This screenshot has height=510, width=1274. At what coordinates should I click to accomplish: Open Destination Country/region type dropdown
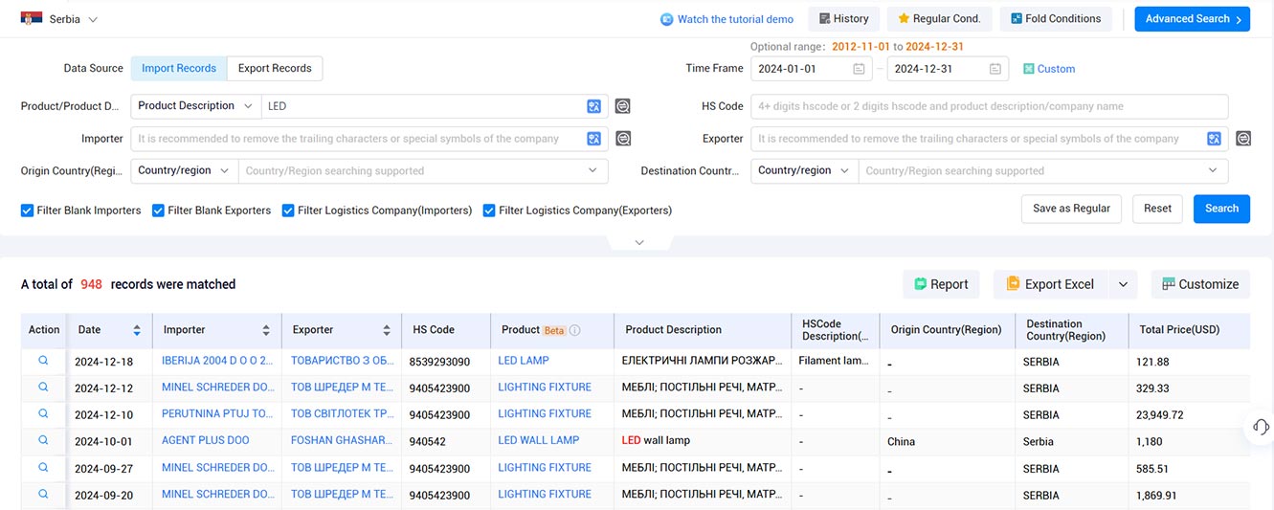click(804, 171)
